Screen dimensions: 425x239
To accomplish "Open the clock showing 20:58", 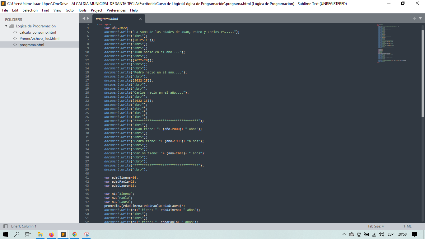I will (x=402, y=234).
